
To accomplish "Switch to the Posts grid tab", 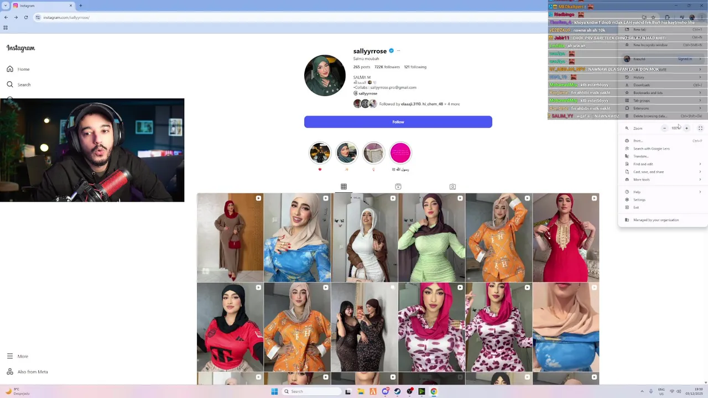I will click(343, 187).
